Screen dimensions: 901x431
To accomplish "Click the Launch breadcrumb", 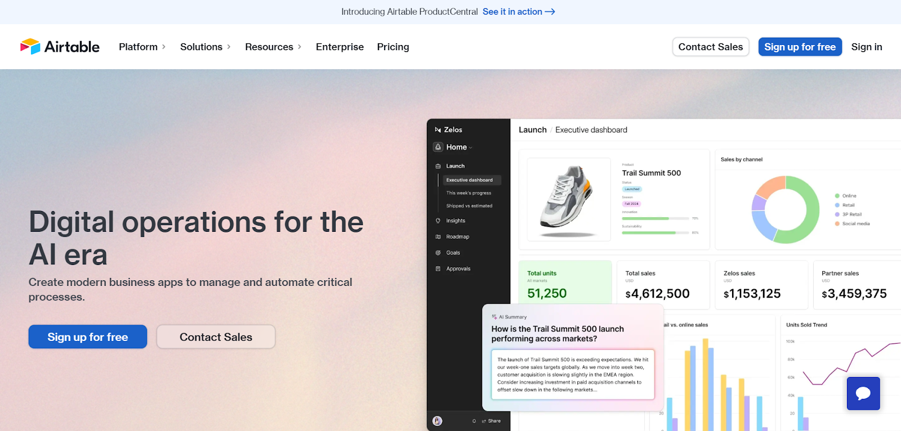I will [533, 130].
